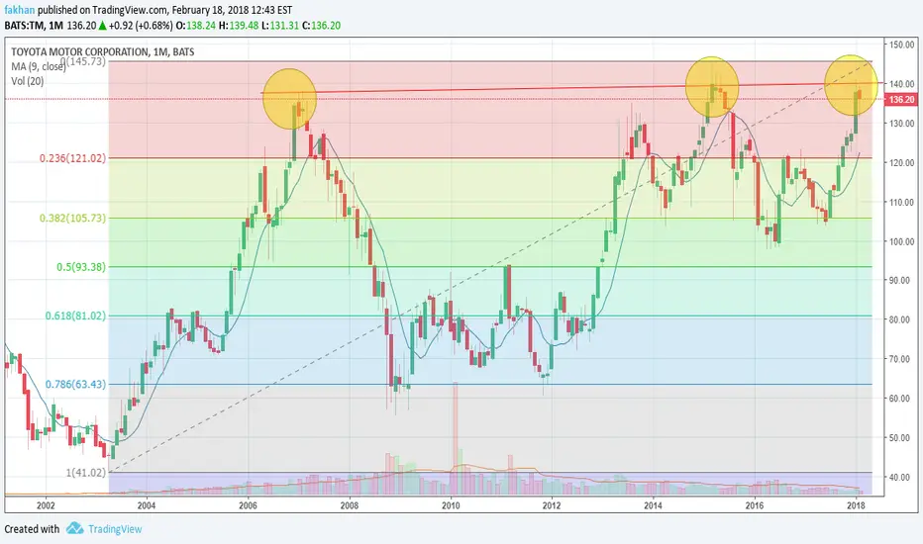923x544 pixels.
Task: Select the 0.5(93.38) Fibonacci level label
Action: tap(81, 267)
